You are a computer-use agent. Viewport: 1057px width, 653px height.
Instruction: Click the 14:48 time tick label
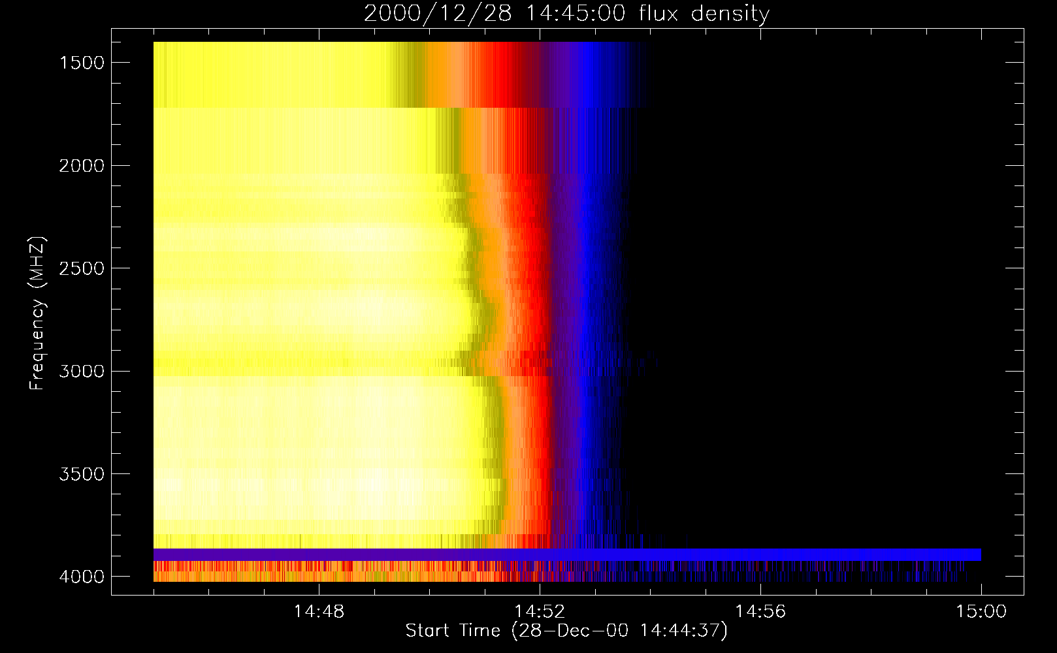tap(319, 612)
